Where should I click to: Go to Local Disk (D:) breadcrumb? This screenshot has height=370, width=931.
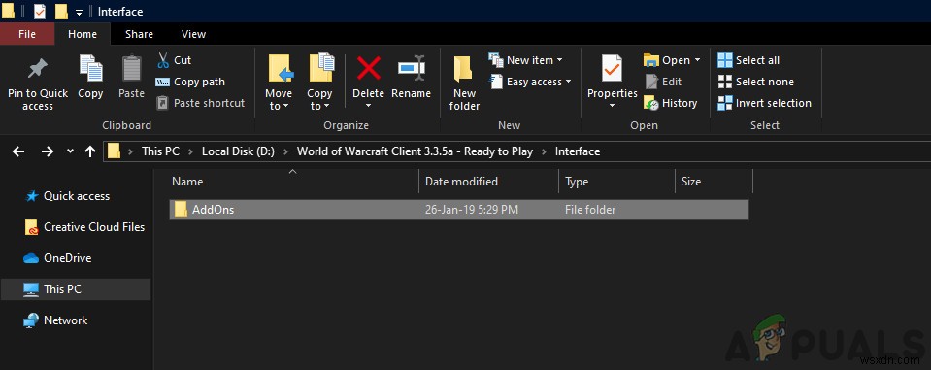point(238,151)
